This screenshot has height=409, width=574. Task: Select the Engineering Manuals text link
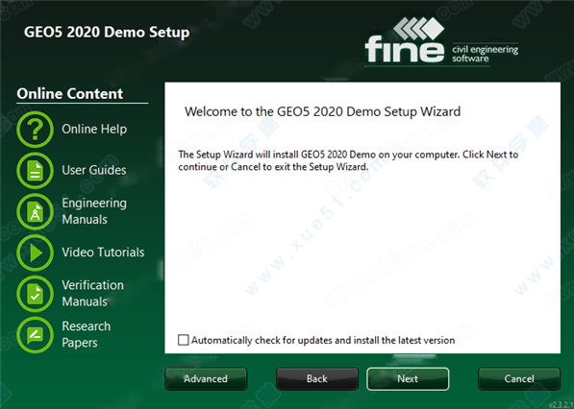(x=94, y=211)
